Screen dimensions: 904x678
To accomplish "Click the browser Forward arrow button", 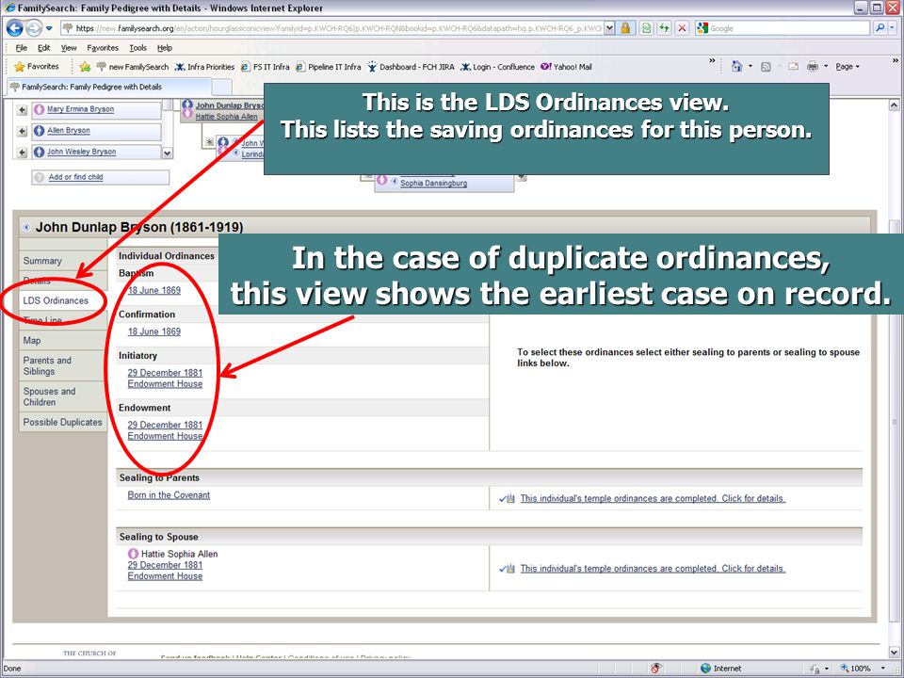I will coord(34,27).
